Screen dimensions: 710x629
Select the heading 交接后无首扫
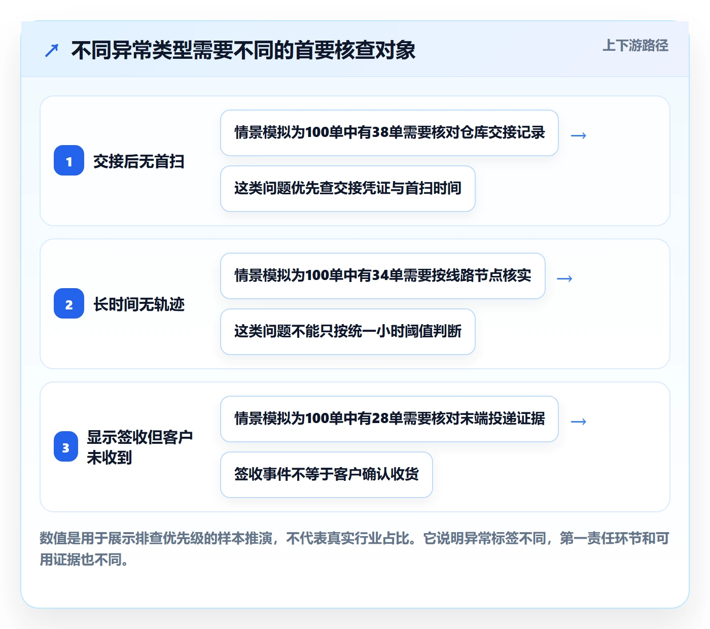pyautogui.click(x=138, y=161)
